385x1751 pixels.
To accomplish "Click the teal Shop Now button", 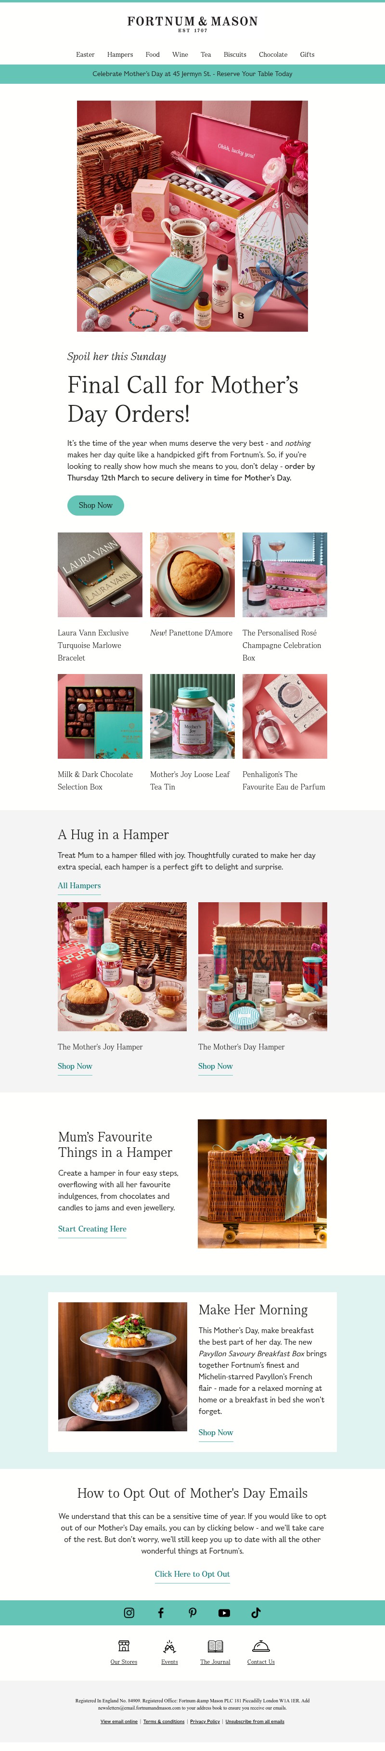I will point(96,505).
